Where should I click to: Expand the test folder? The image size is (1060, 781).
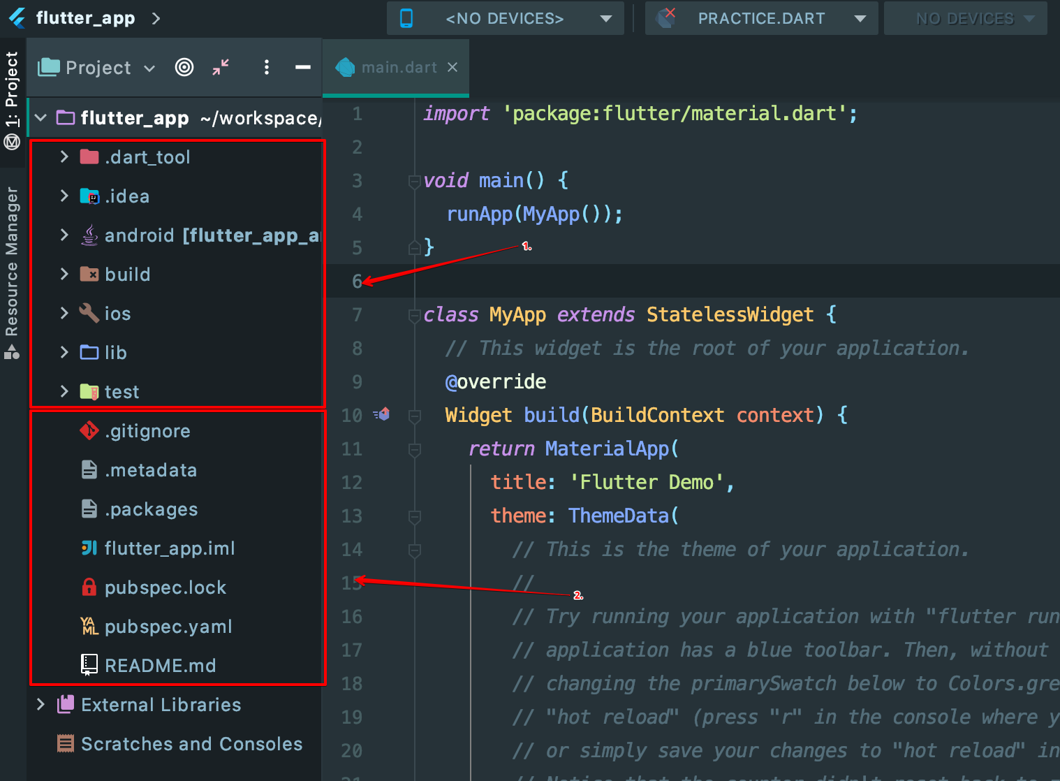tap(64, 391)
